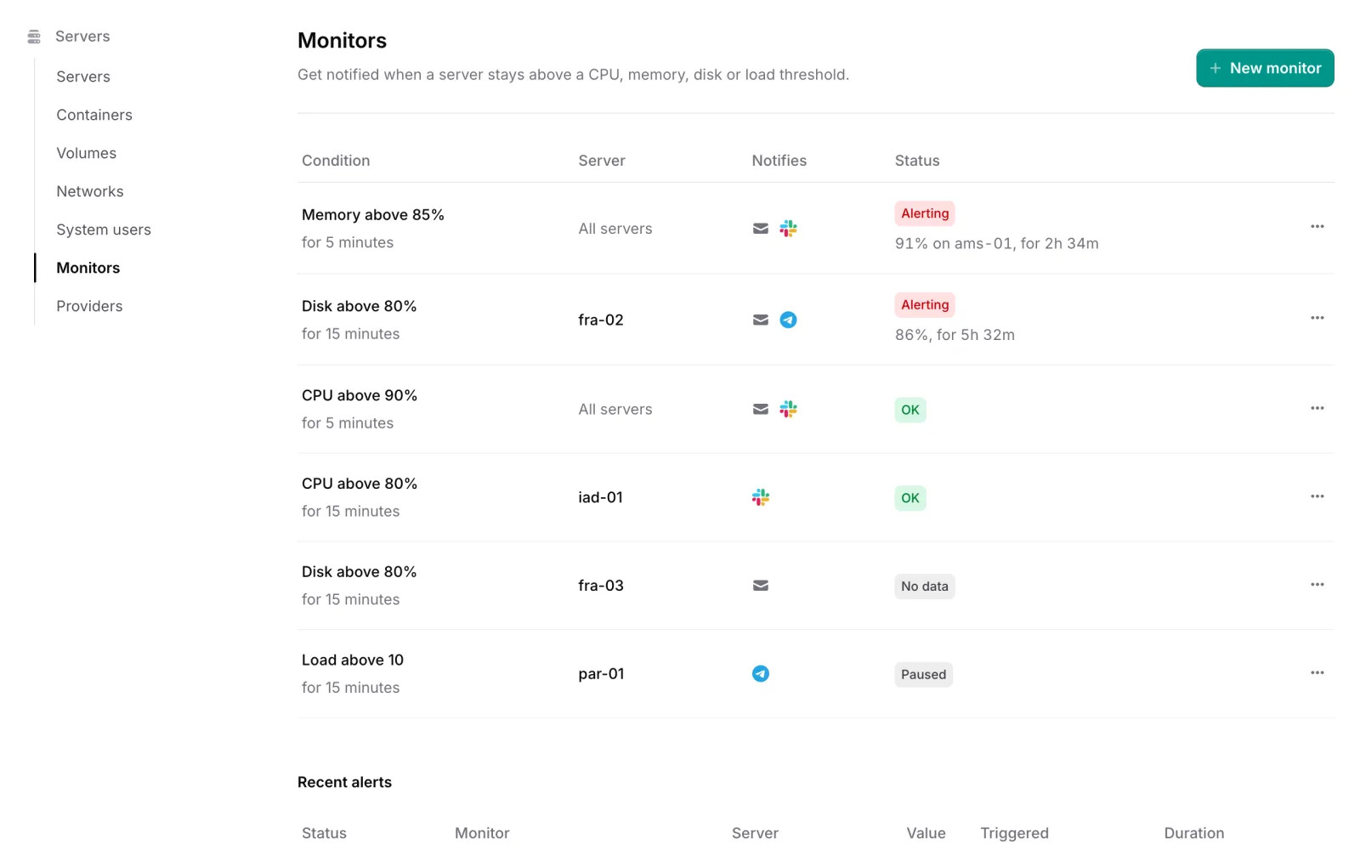Go to Containers in sidebar
This screenshot has height=850, width=1360.
point(94,115)
